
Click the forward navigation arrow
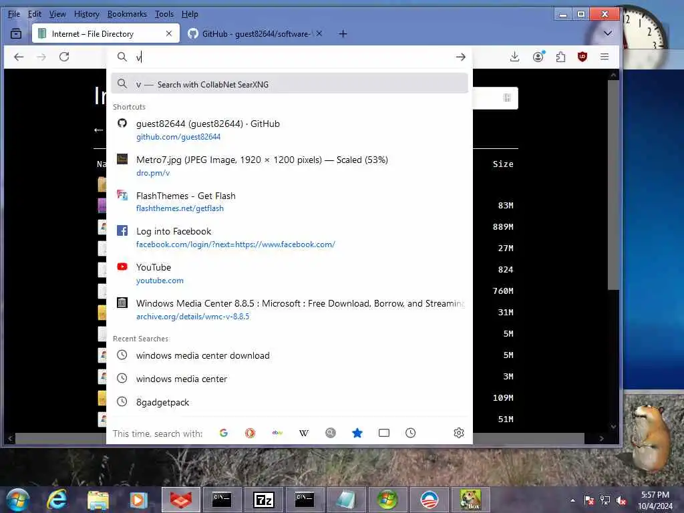pyautogui.click(x=41, y=57)
